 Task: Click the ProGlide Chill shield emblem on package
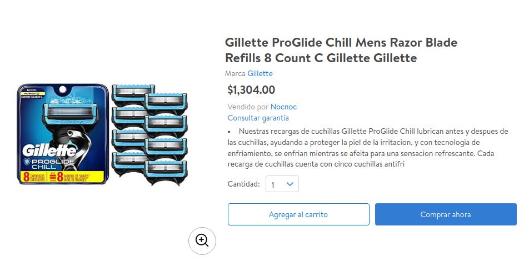(27, 162)
